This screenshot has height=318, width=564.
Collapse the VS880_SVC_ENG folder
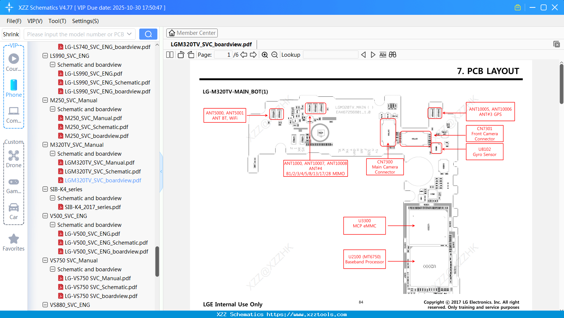[x=45, y=305]
